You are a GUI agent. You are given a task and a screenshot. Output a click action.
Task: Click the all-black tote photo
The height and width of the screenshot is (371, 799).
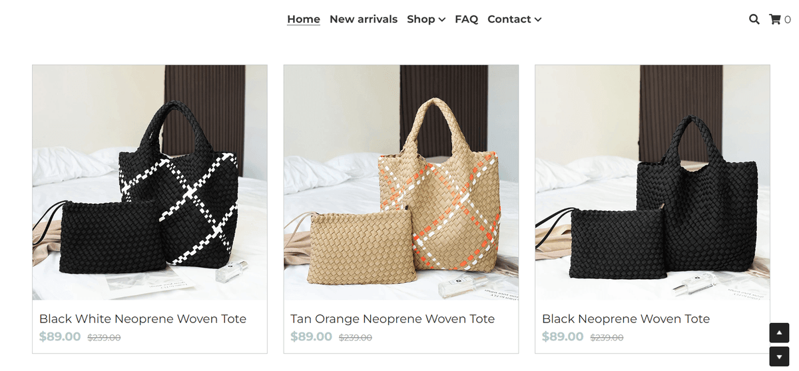tap(653, 183)
